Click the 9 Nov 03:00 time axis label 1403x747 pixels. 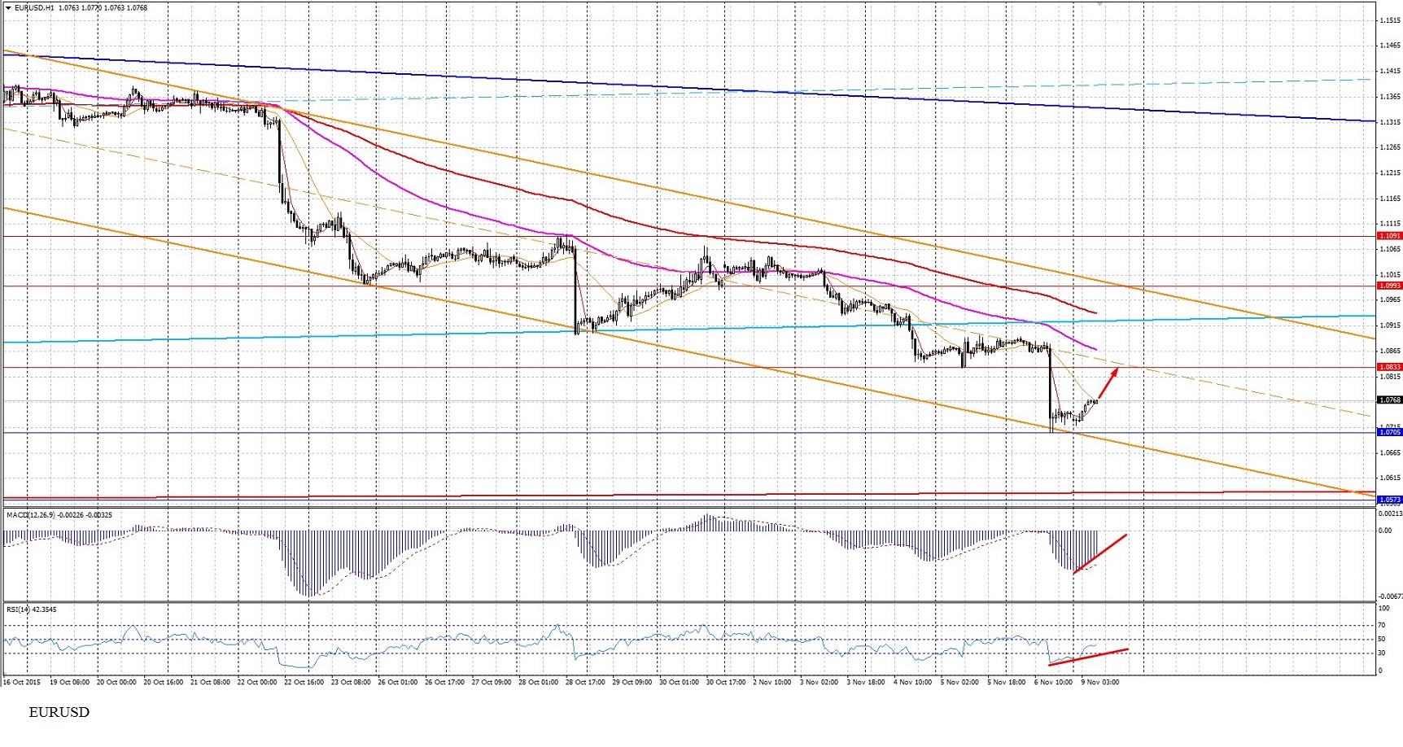(x=1099, y=682)
